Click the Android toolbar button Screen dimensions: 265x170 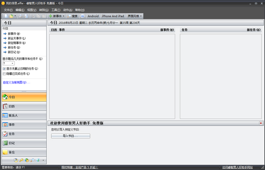pyautogui.click(x=93, y=16)
